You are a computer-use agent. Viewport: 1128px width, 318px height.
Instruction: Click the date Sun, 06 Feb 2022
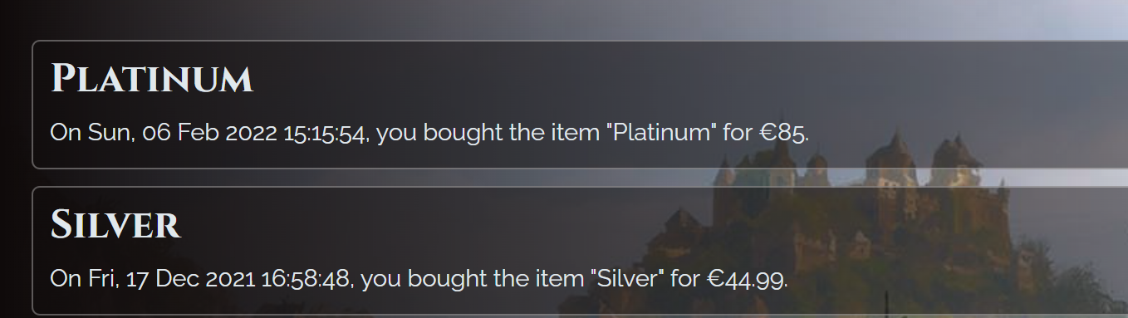[183, 133]
